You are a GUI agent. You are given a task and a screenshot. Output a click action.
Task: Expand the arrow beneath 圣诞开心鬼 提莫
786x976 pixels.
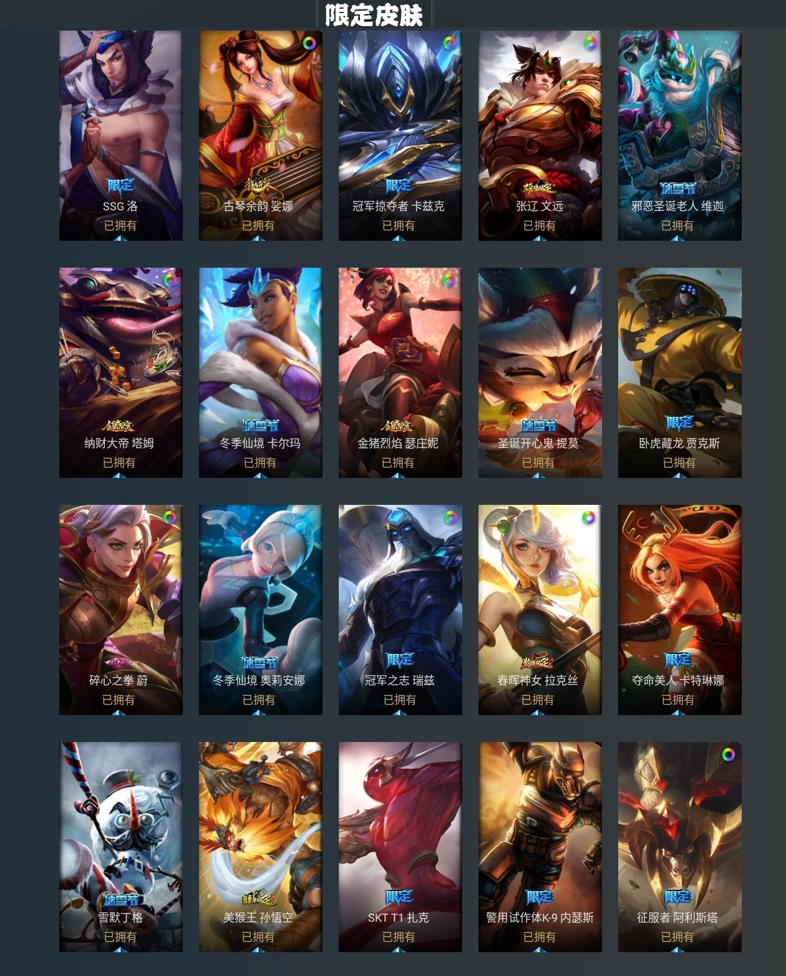tap(540, 476)
